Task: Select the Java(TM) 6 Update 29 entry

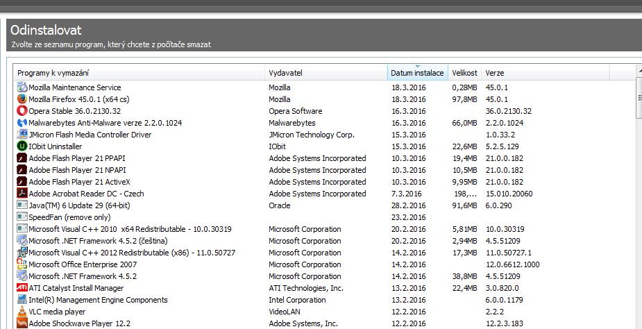Action: [76, 205]
